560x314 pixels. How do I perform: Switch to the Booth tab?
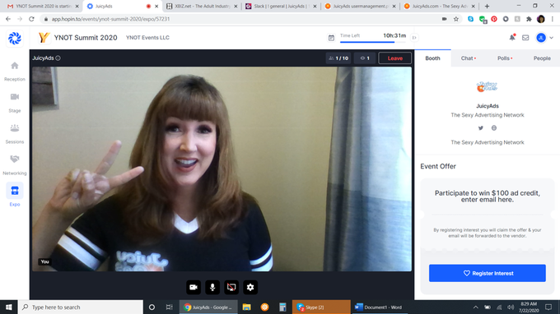(x=432, y=58)
